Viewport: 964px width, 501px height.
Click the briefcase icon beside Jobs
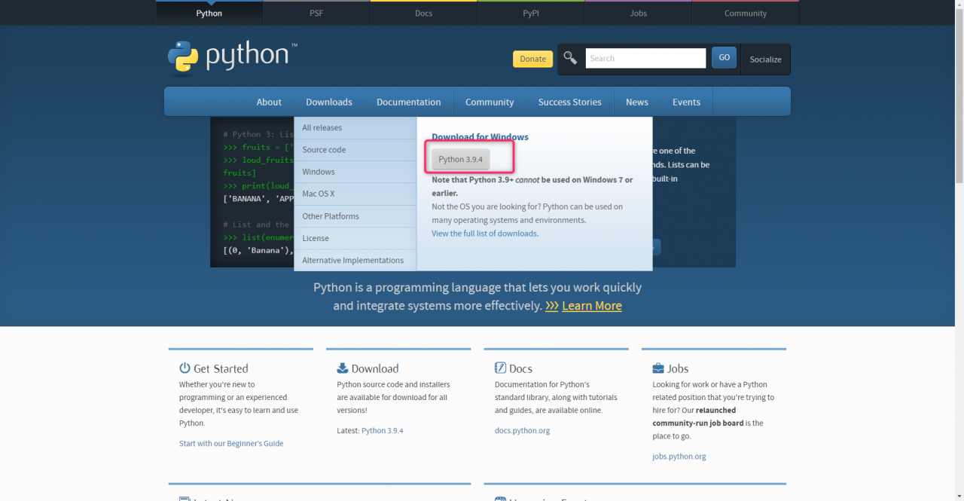tap(658, 368)
